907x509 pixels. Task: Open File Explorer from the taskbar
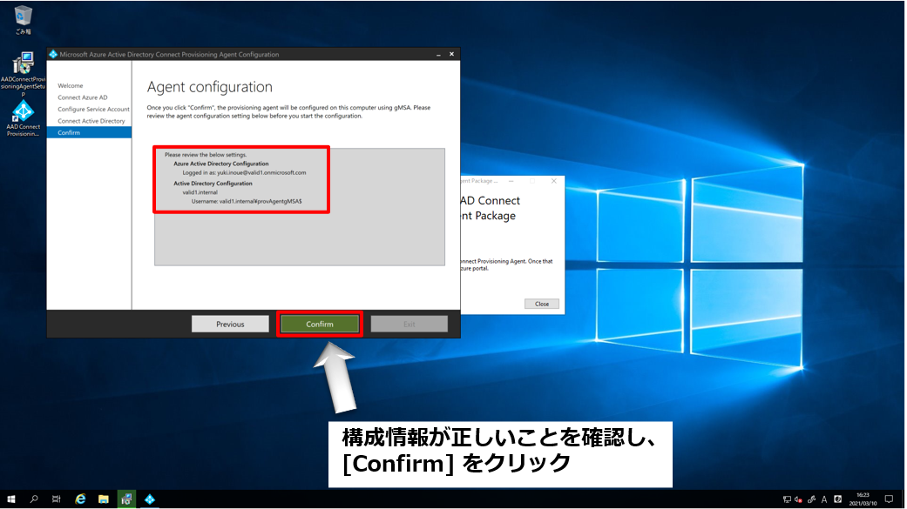click(x=104, y=499)
